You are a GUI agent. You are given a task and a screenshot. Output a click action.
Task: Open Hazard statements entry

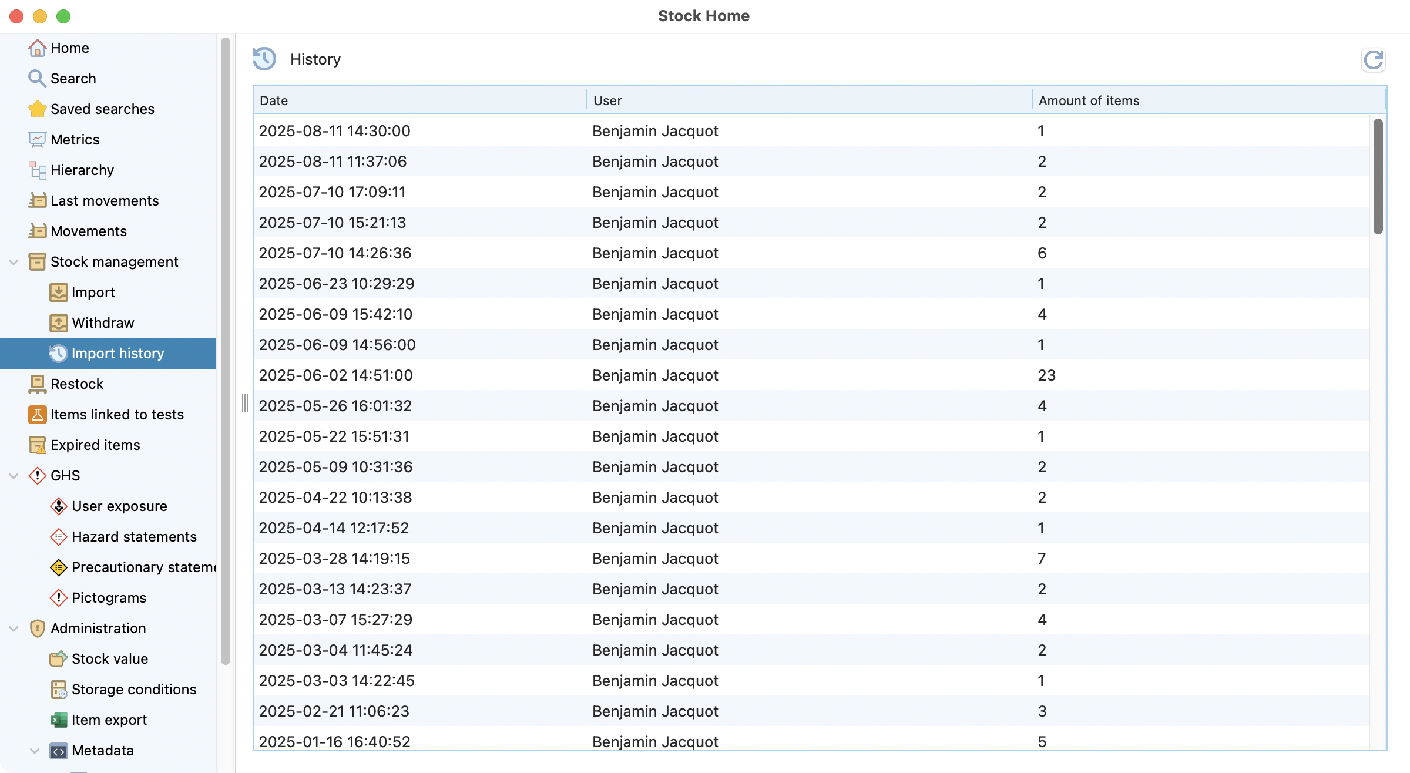pyautogui.click(x=134, y=537)
